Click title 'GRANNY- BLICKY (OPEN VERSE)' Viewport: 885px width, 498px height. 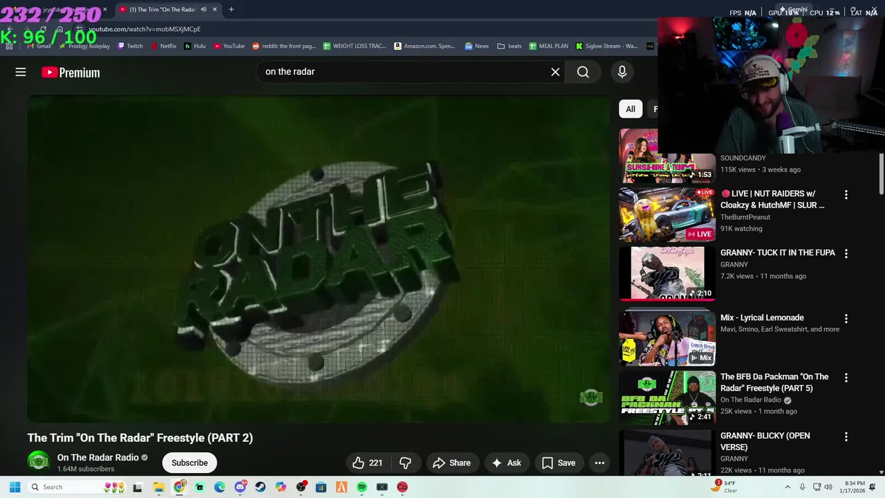[x=765, y=441]
